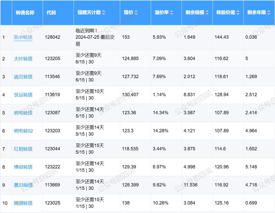This screenshot has height=213, width=275.
Task: Toggle sort icon next to 转股价值
Action: coord(238,13)
